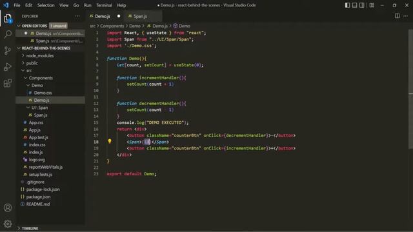Click the Demo symbol icon in the breadcrumb

coord(175,26)
